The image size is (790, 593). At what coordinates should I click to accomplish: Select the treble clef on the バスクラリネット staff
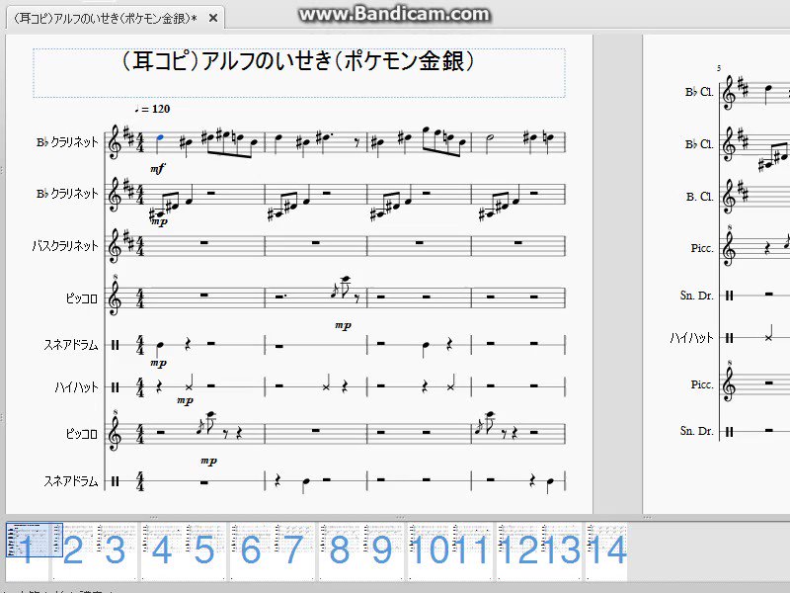click(x=116, y=246)
